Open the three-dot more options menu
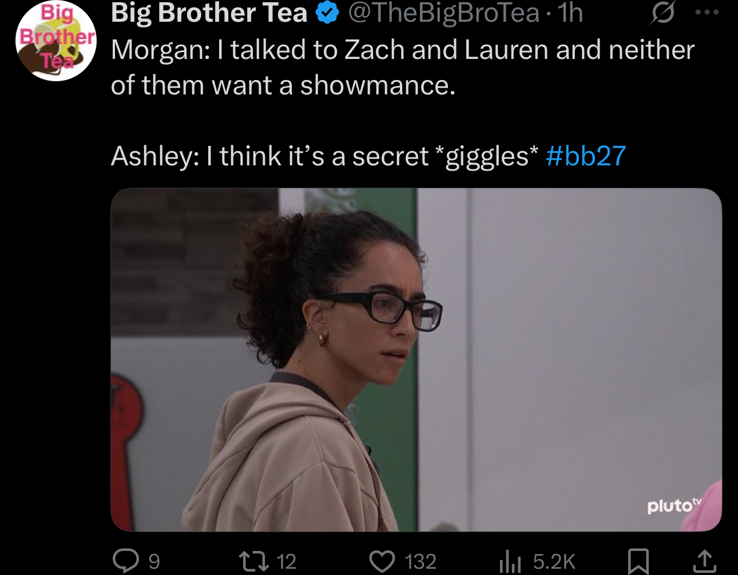Image resolution: width=738 pixels, height=575 pixels. coord(707,13)
